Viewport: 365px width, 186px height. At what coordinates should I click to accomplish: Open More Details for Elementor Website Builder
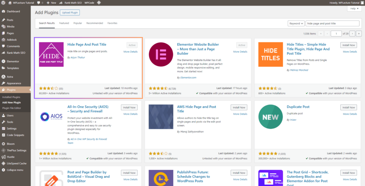click(x=240, y=52)
